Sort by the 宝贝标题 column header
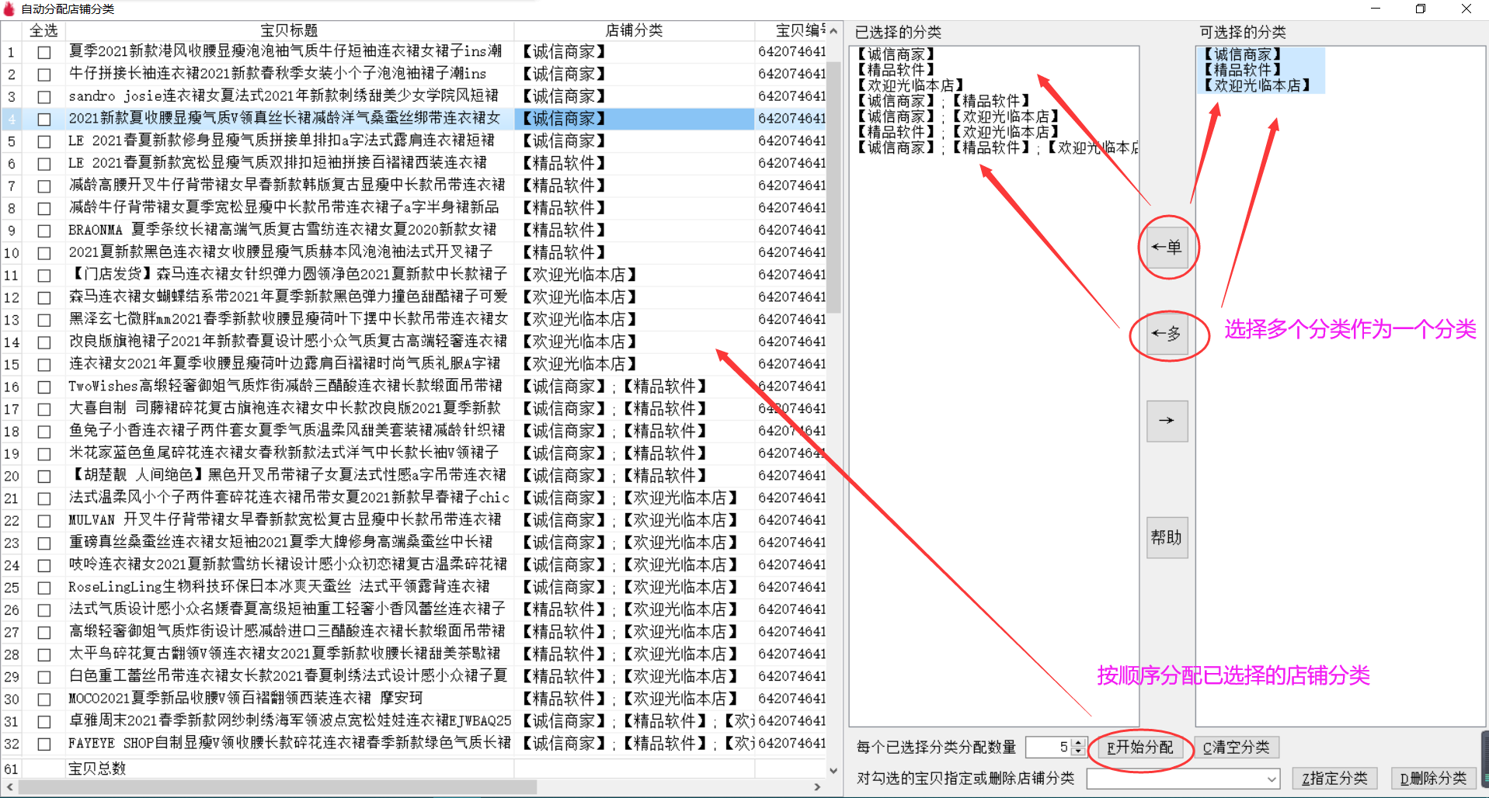The width and height of the screenshot is (1489, 798). coord(289,30)
